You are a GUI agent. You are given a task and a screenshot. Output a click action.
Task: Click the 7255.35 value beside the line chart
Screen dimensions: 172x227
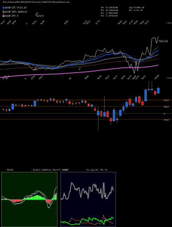(163, 41)
